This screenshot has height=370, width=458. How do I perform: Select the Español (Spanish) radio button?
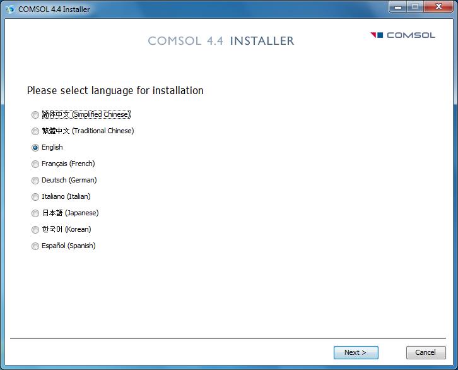click(35, 246)
